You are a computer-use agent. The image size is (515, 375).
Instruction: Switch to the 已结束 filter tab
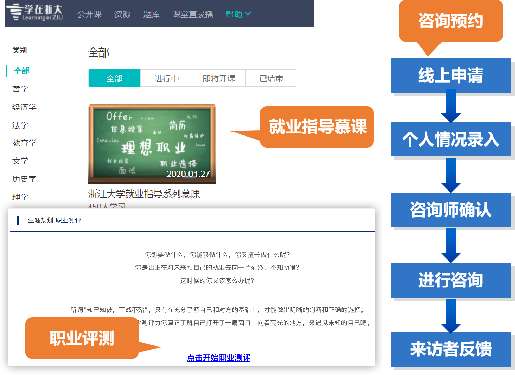(x=271, y=78)
